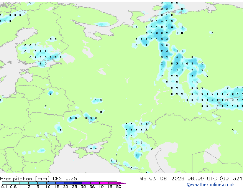Click the 06..09 UTC time label
Viewport: 243px width, 188px height.
pyautogui.click(x=202, y=178)
